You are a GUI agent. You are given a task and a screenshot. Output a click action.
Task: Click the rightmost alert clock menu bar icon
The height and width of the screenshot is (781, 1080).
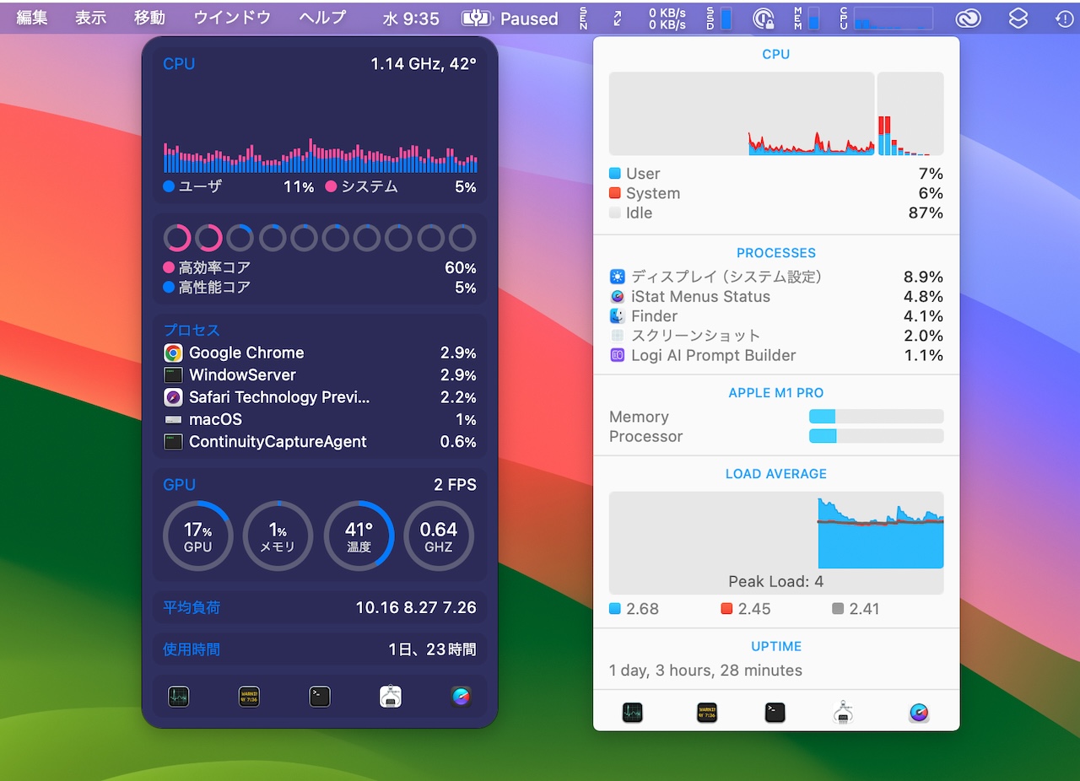click(x=1065, y=18)
